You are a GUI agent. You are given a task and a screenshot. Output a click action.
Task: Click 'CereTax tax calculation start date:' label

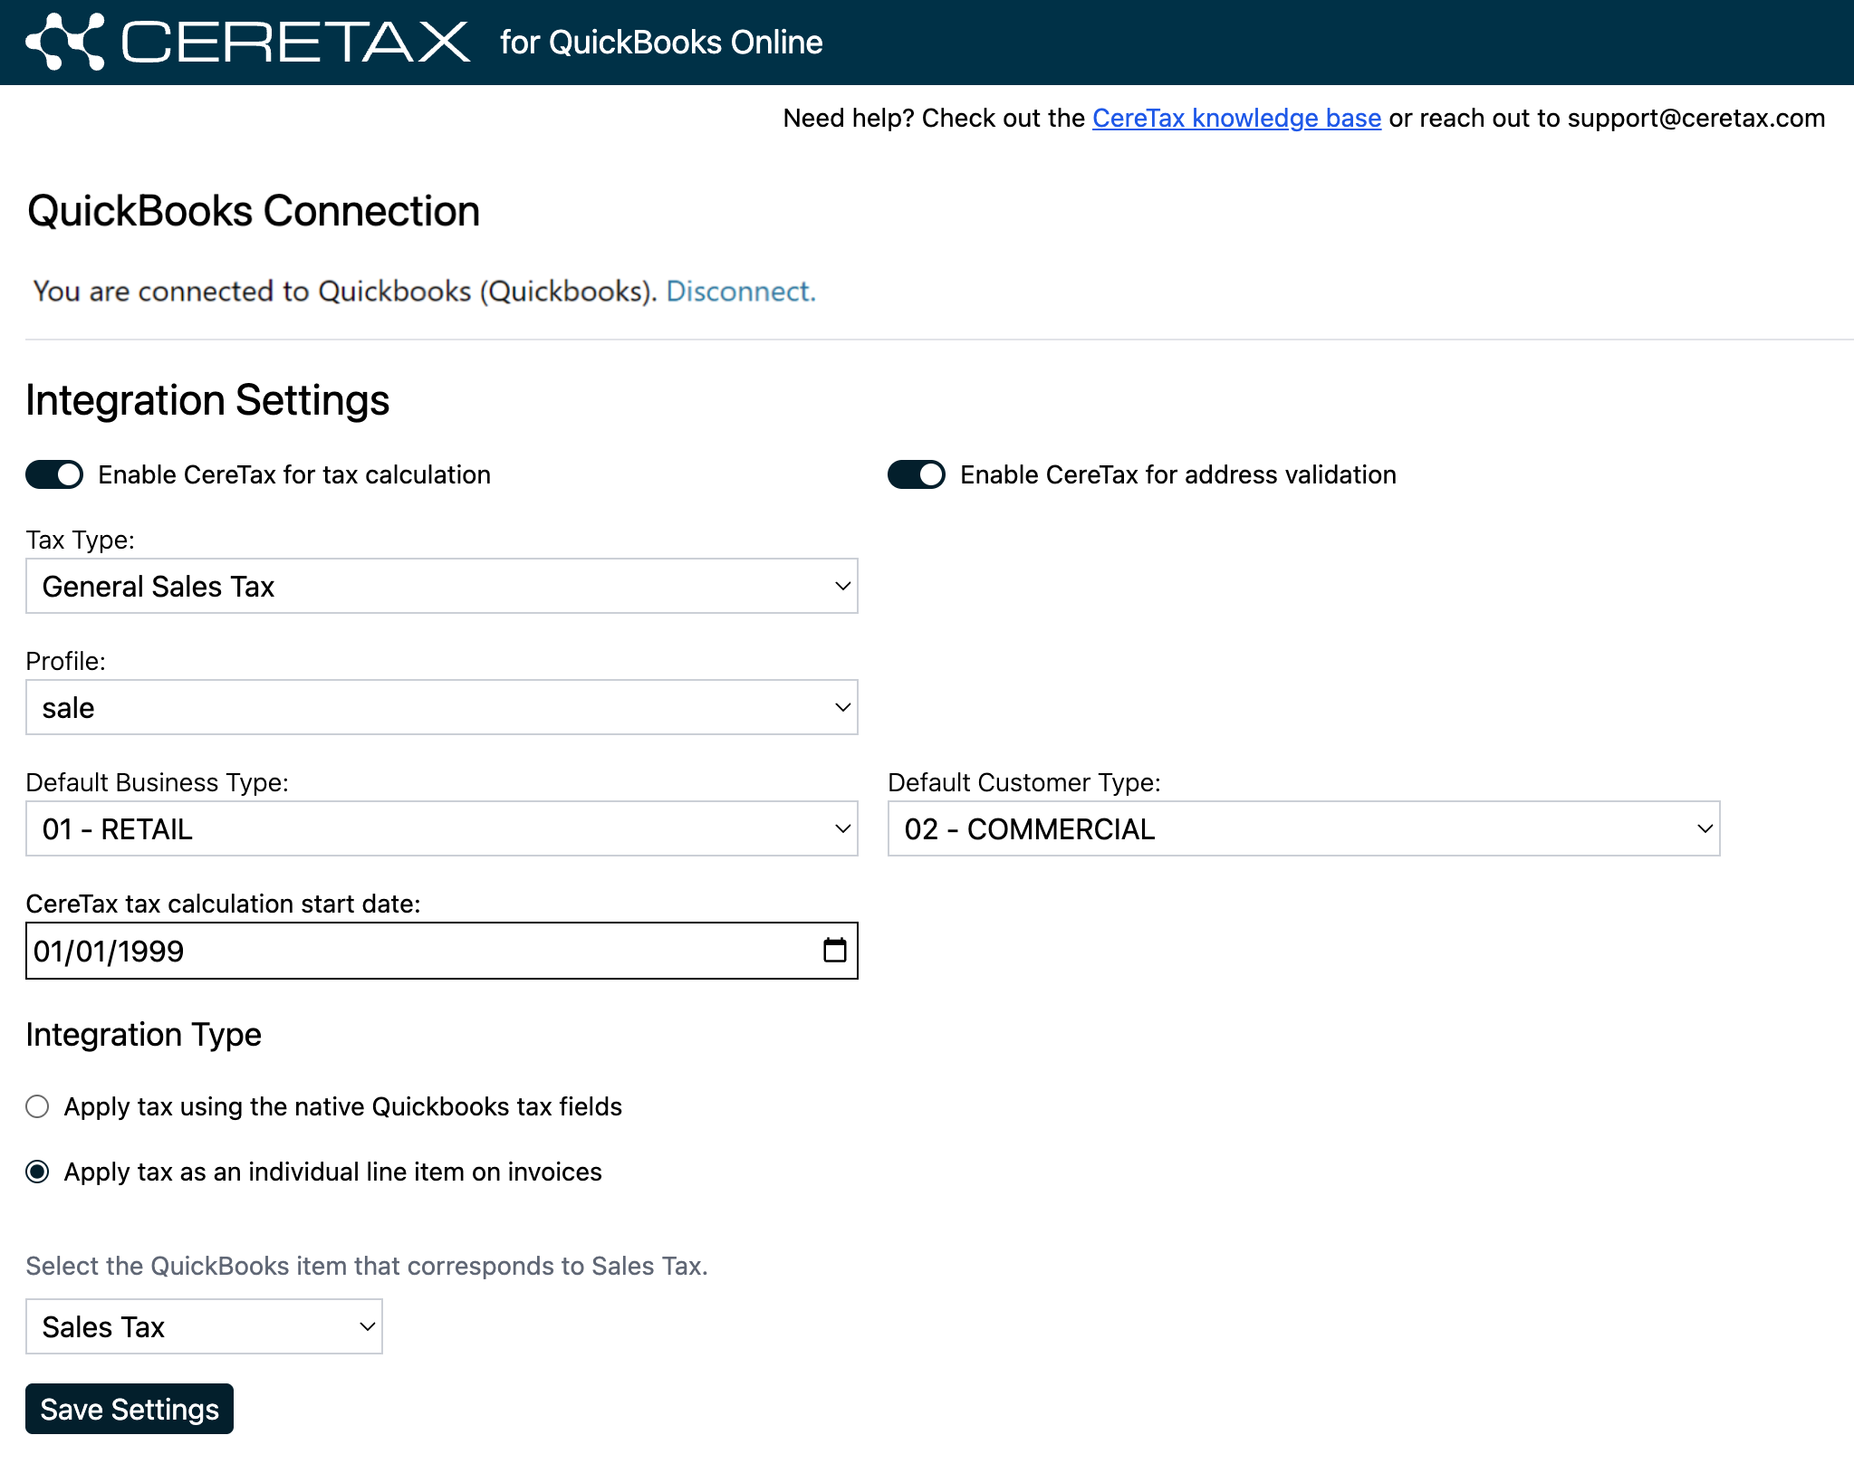(x=223, y=904)
